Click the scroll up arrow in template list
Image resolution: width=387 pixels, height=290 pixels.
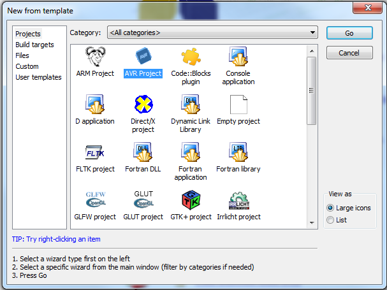(x=312, y=51)
